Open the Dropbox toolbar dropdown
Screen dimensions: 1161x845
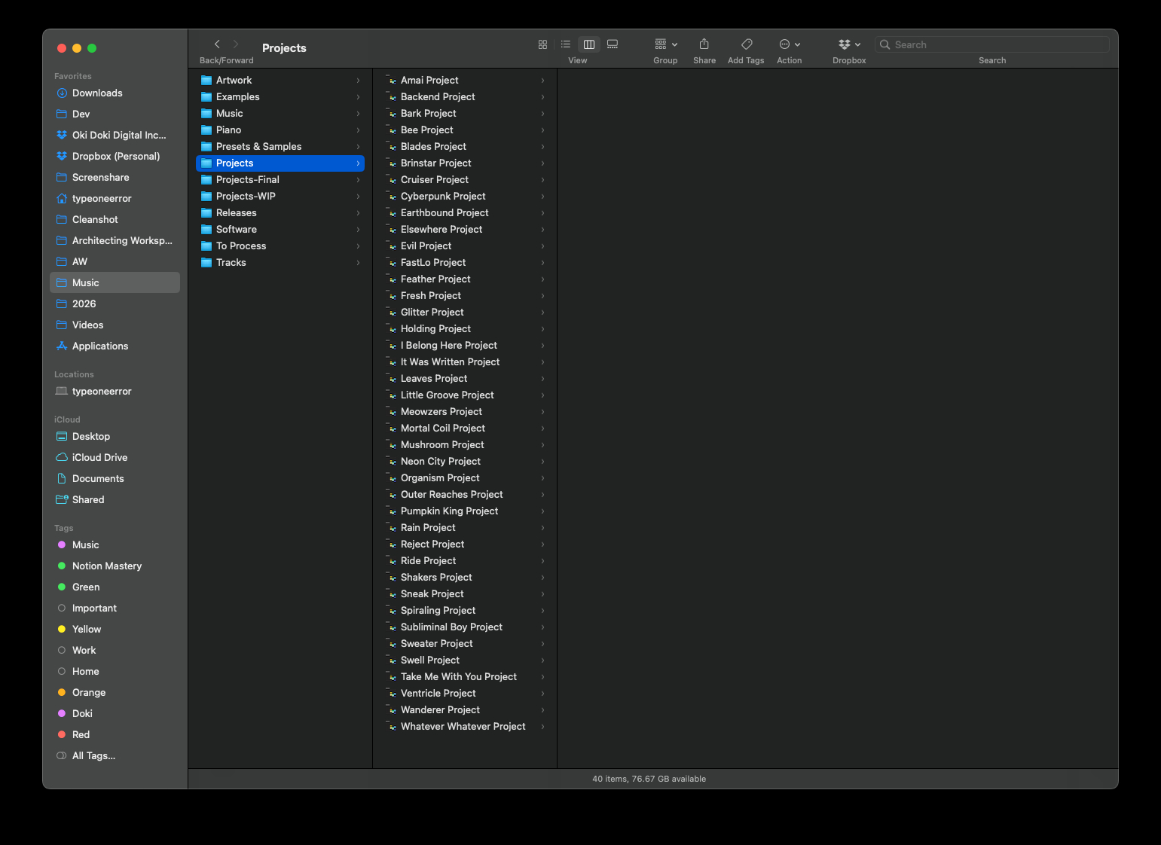point(849,44)
